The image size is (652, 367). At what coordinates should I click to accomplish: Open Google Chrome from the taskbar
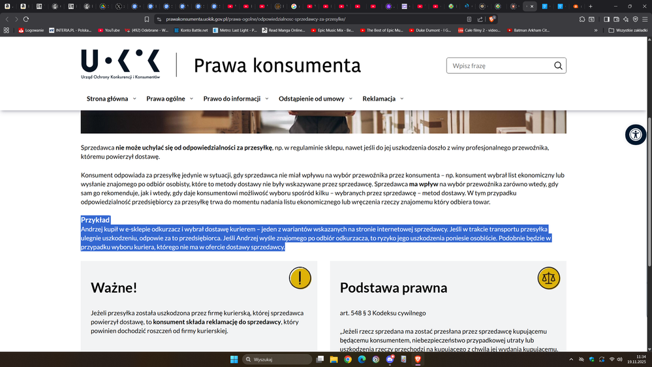tap(348, 360)
